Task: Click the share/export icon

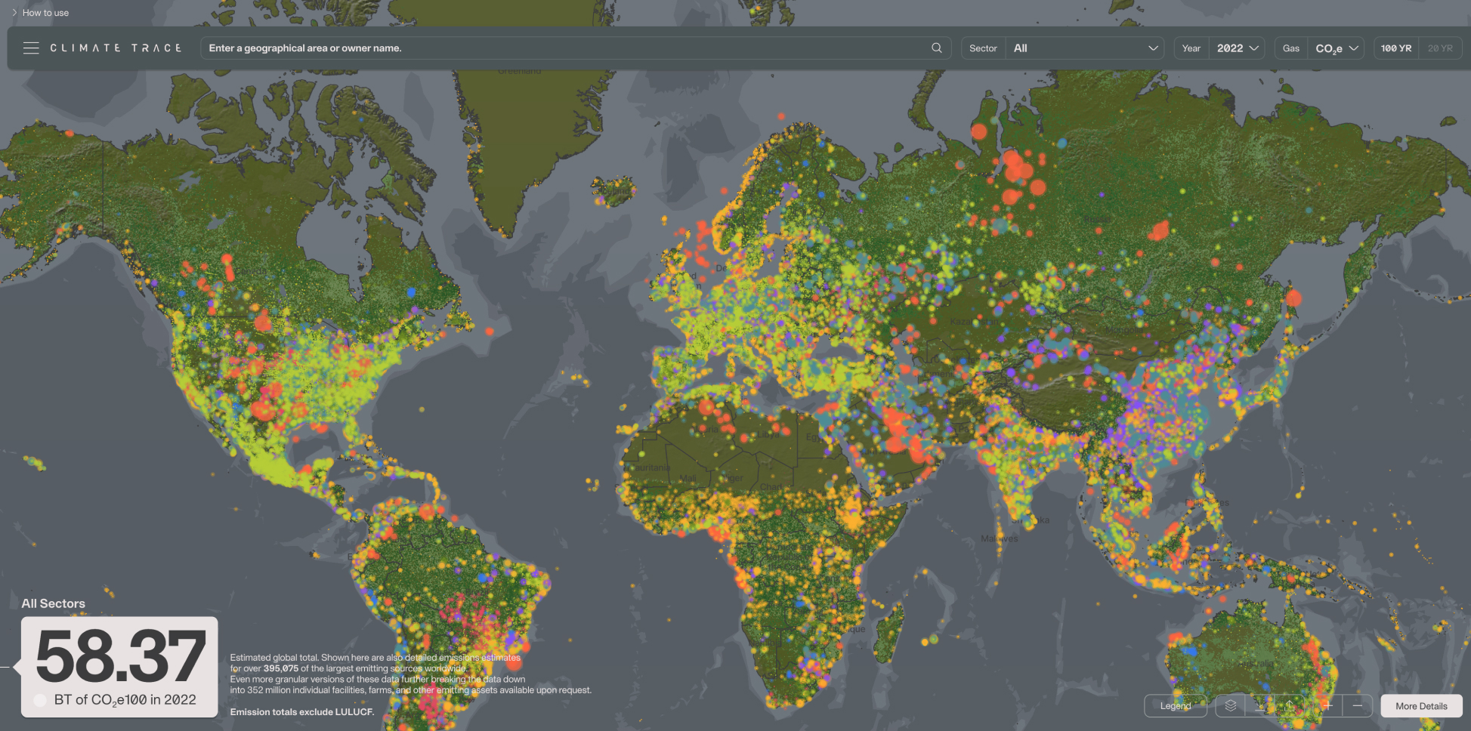Action: pyautogui.click(x=1290, y=706)
